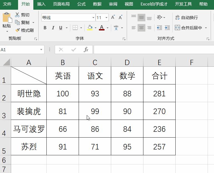The image size is (214, 173).
Task: Open the 开发工具 Developer tab
Action: coord(183,4)
